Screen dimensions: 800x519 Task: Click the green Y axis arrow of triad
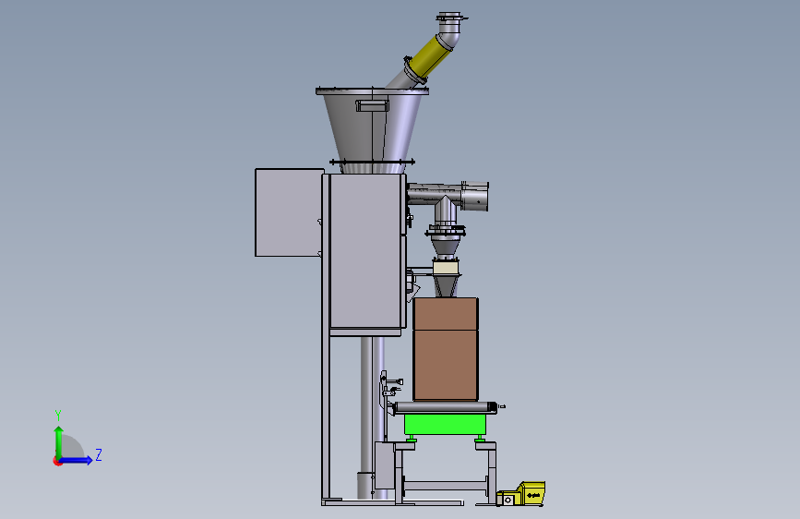pos(59,441)
